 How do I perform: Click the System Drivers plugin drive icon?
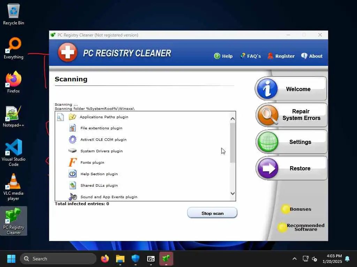tap(73, 151)
